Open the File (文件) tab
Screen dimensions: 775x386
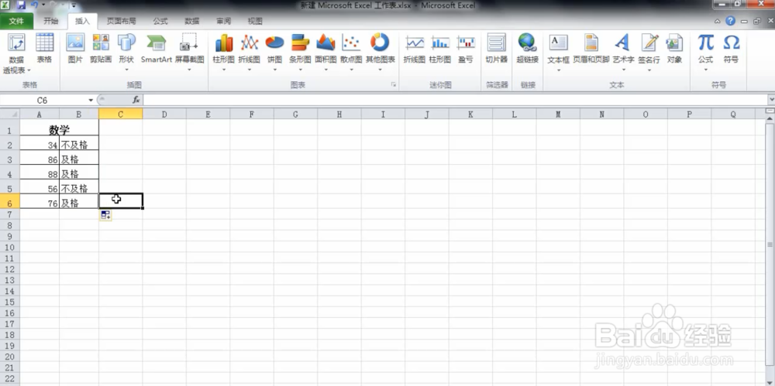[x=16, y=21]
